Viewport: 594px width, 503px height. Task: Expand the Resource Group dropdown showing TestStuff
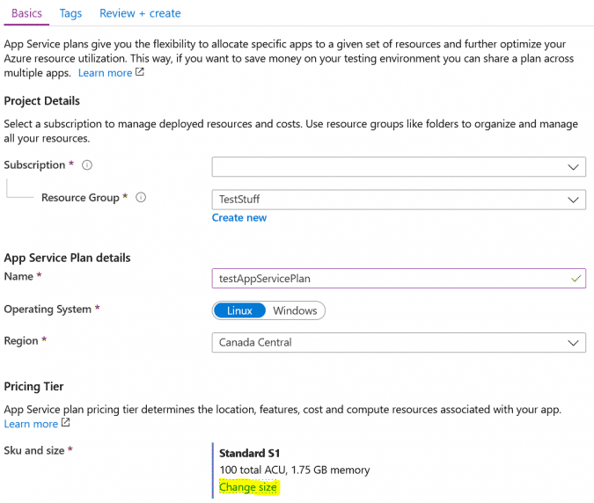[x=399, y=200]
